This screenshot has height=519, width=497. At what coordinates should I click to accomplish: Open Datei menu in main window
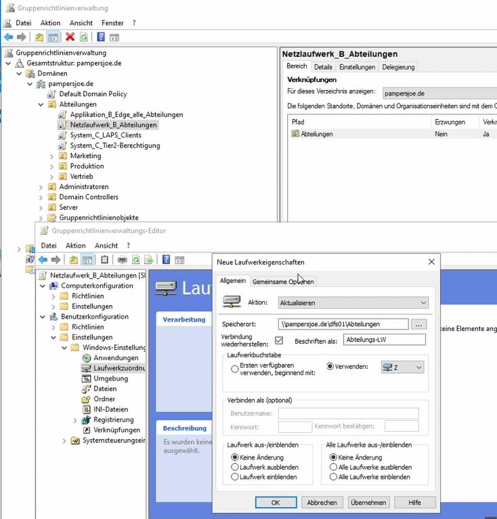click(x=24, y=23)
